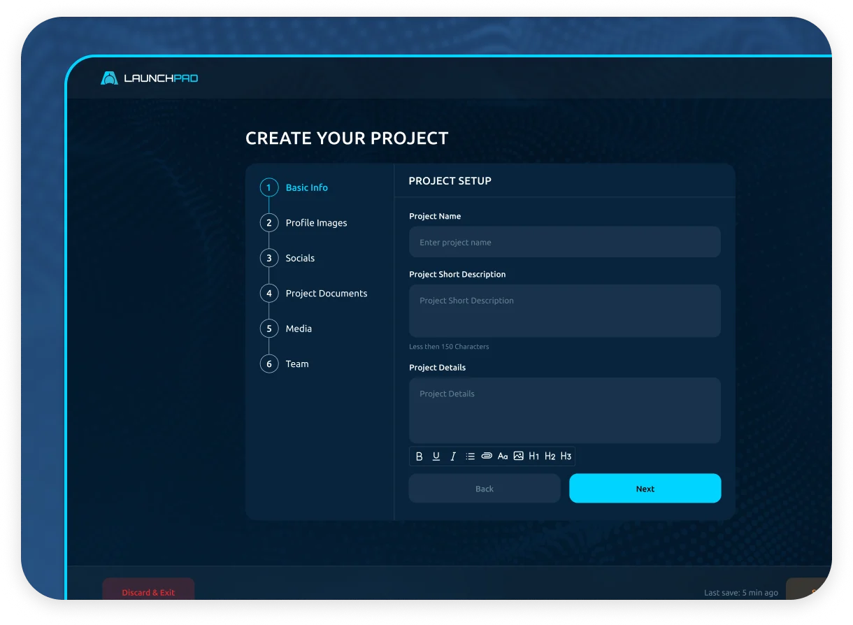853x625 pixels.
Task: Toggle italic text style
Action: pos(453,457)
